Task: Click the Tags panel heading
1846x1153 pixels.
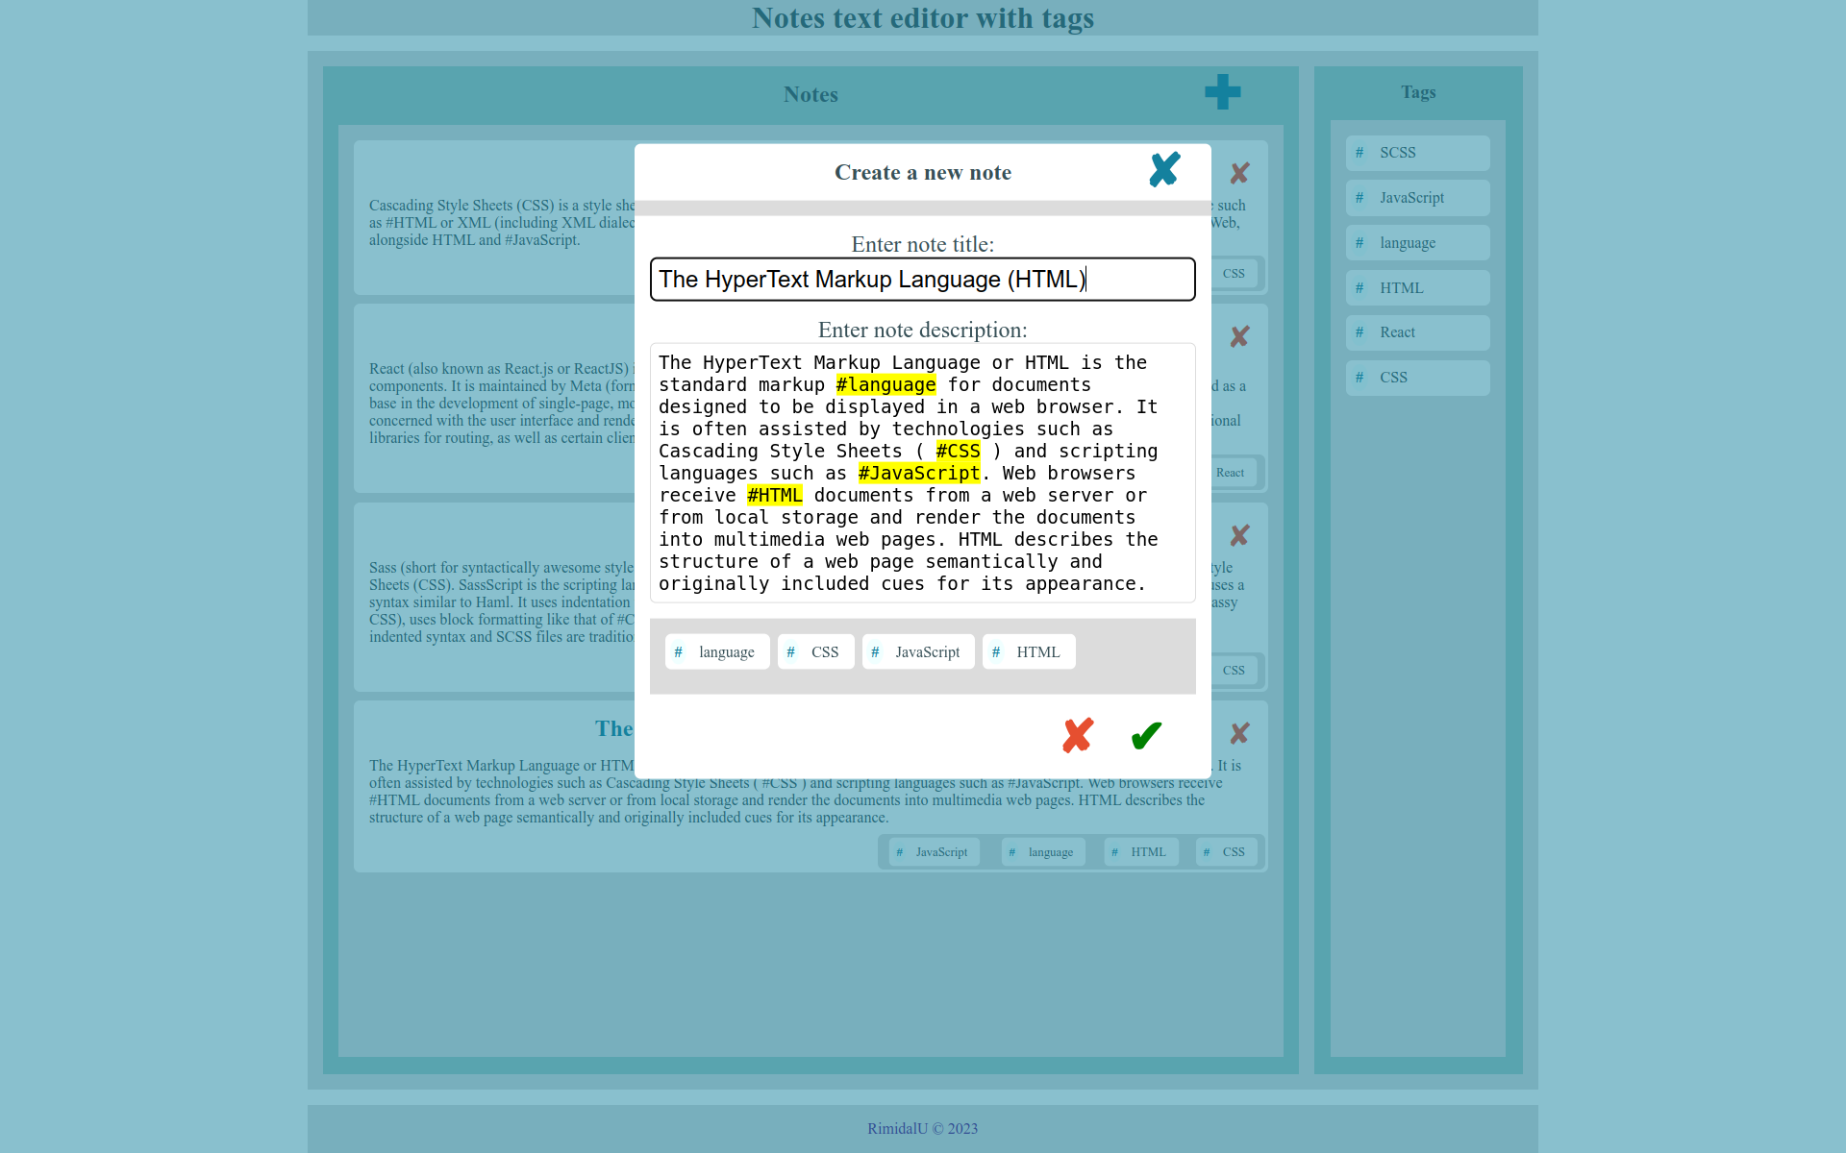Action: tap(1418, 92)
